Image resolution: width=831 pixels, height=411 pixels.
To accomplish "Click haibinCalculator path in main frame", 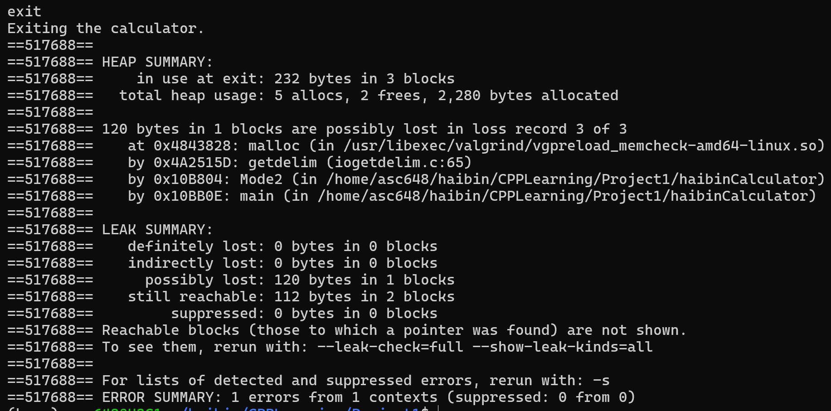I will pos(562,196).
